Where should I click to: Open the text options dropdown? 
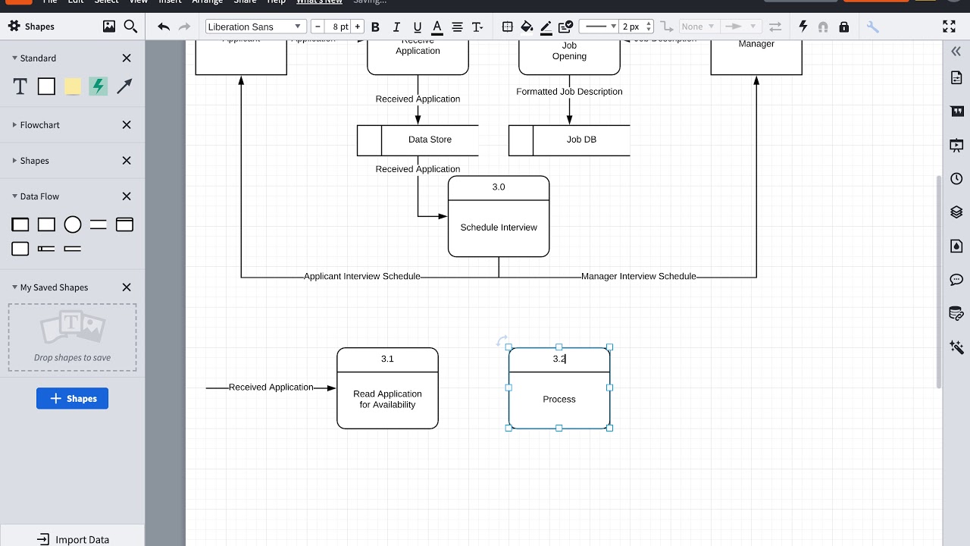477,27
